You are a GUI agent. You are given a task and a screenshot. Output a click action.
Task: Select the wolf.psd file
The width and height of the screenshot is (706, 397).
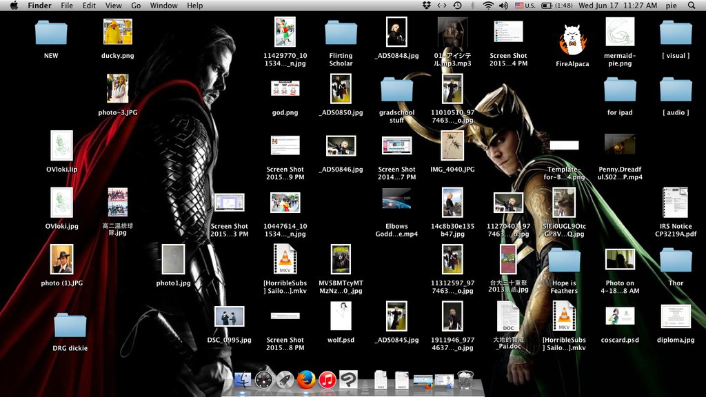[341, 323]
